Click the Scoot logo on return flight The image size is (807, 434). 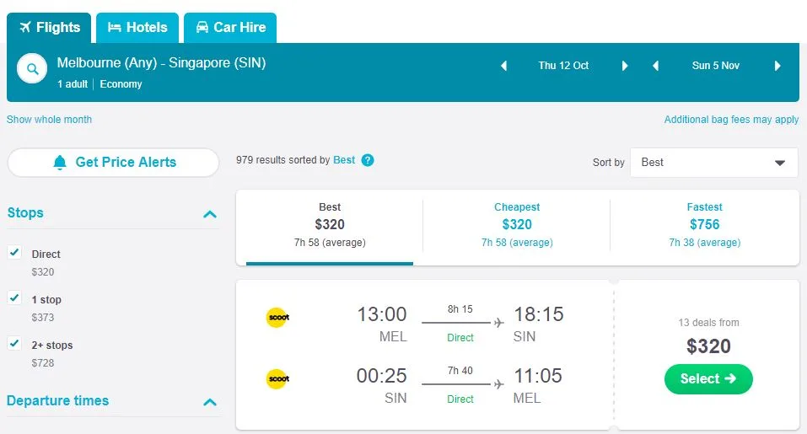(x=277, y=379)
